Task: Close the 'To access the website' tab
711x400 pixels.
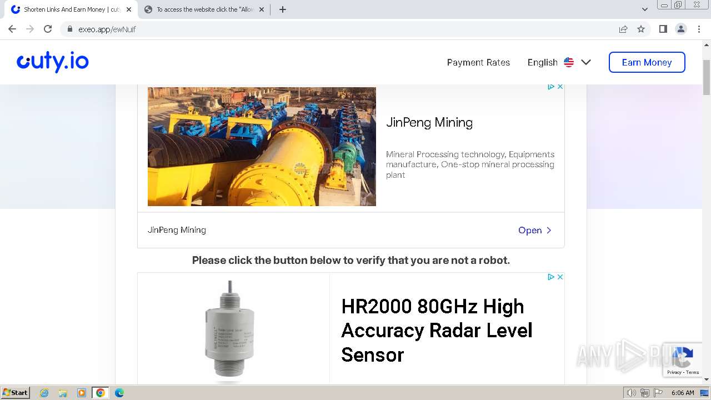Action: (x=261, y=9)
